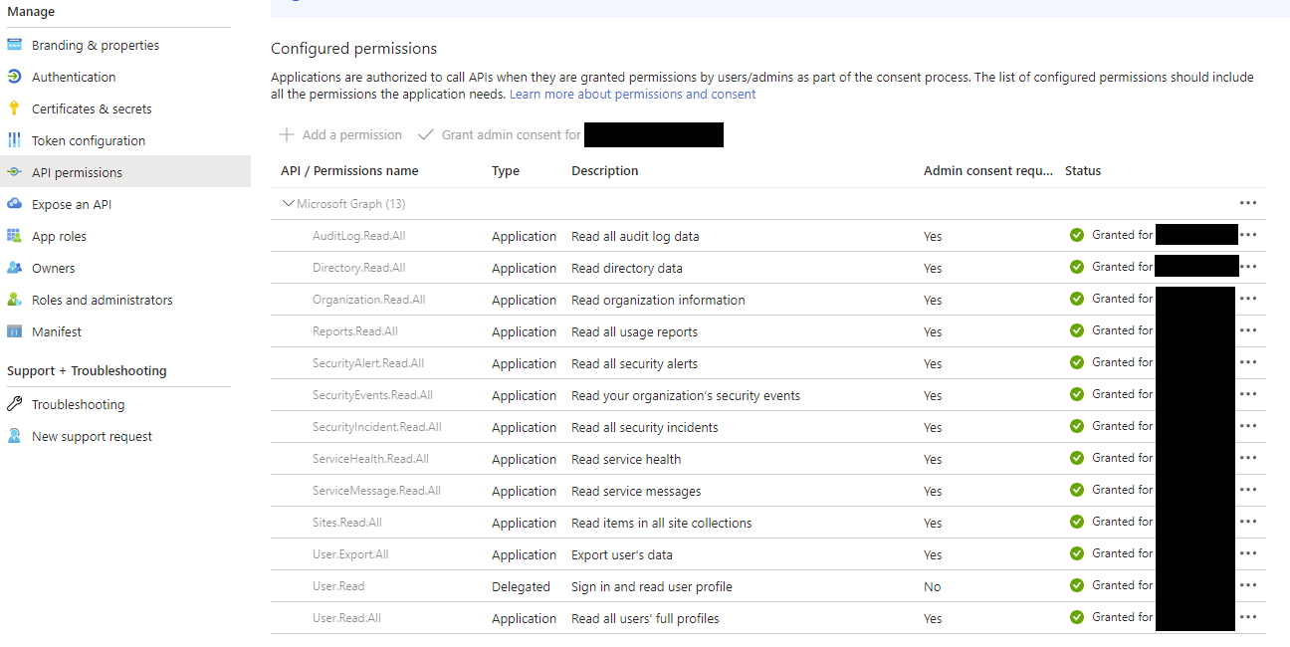Open more options for Microsoft Graph group
The height and width of the screenshot is (647, 1290).
[x=1248, y=203]
